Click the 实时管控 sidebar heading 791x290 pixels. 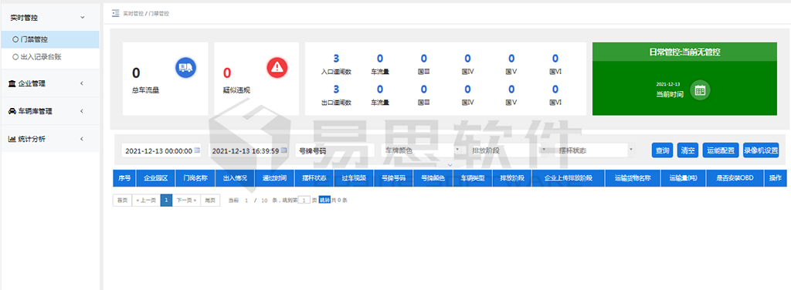pos(50,18)
